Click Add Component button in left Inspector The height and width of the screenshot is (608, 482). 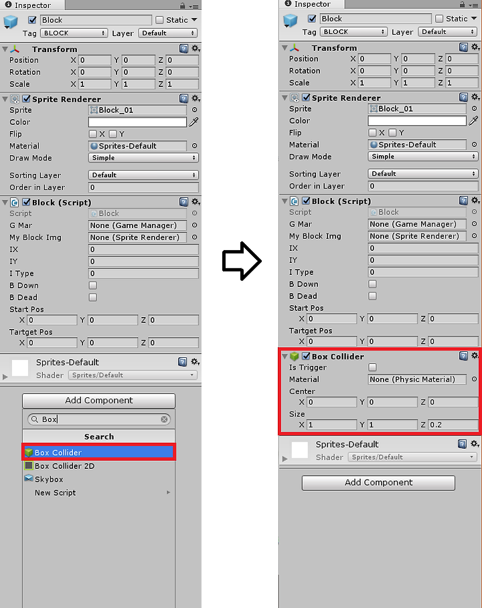[x=98, y=400]
